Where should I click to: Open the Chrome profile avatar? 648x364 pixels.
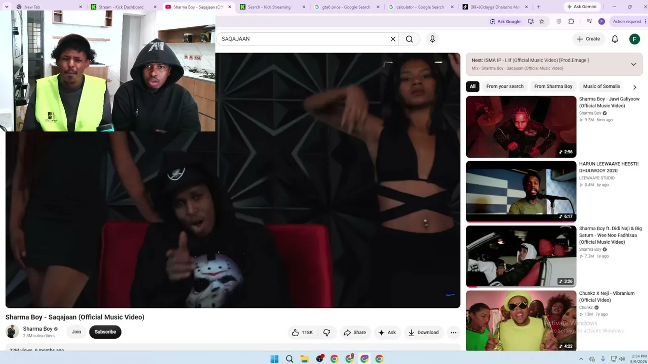point(601,21)
